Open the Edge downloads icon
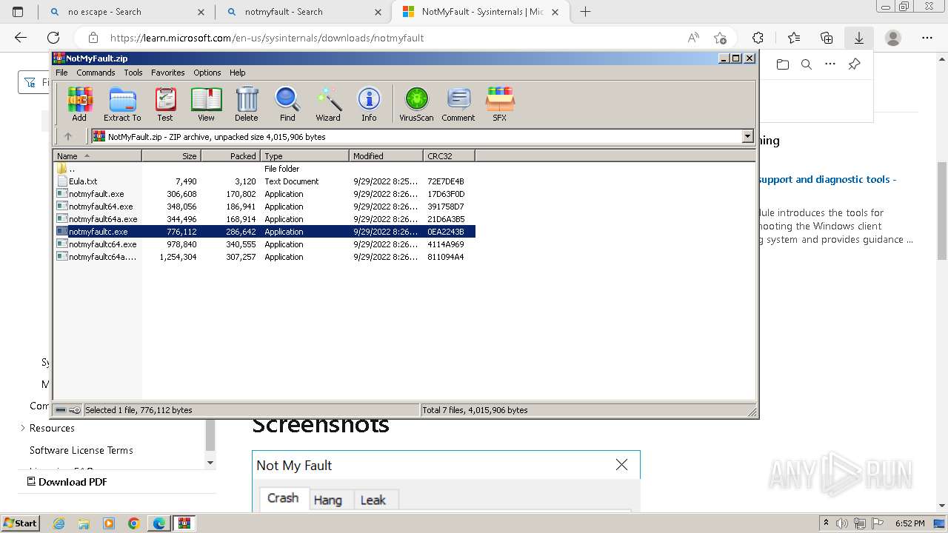Viewport: 948px width, 533px height. click(859, 38)
